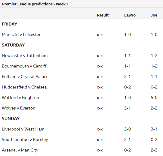Click Joe's 2-3 Arsenal prediction
163x156 pixels.
pyautogui.click(x=154, y=150)
